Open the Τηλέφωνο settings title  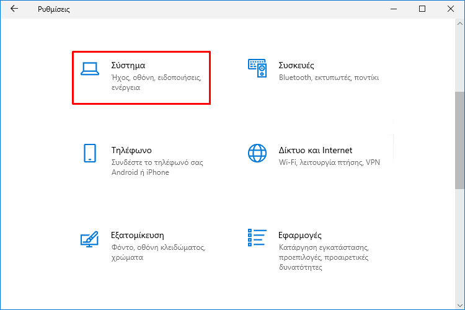[131, 150]
